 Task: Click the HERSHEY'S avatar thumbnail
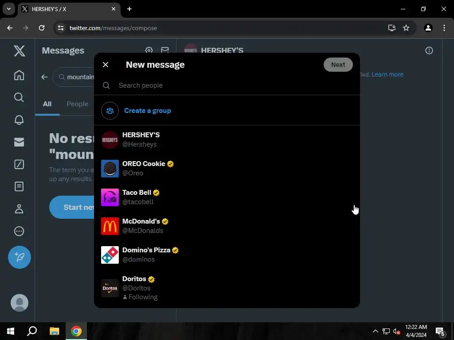point(110,139)
